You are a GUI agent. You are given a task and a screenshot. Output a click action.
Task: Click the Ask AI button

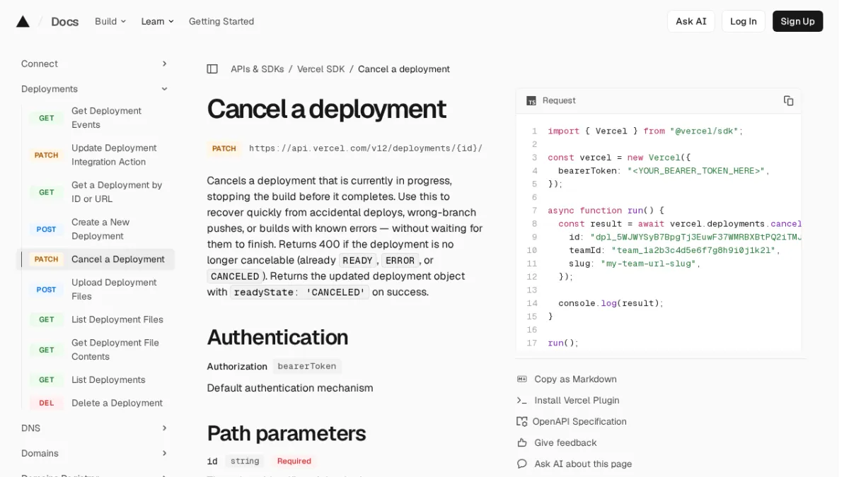click(691, 21)
